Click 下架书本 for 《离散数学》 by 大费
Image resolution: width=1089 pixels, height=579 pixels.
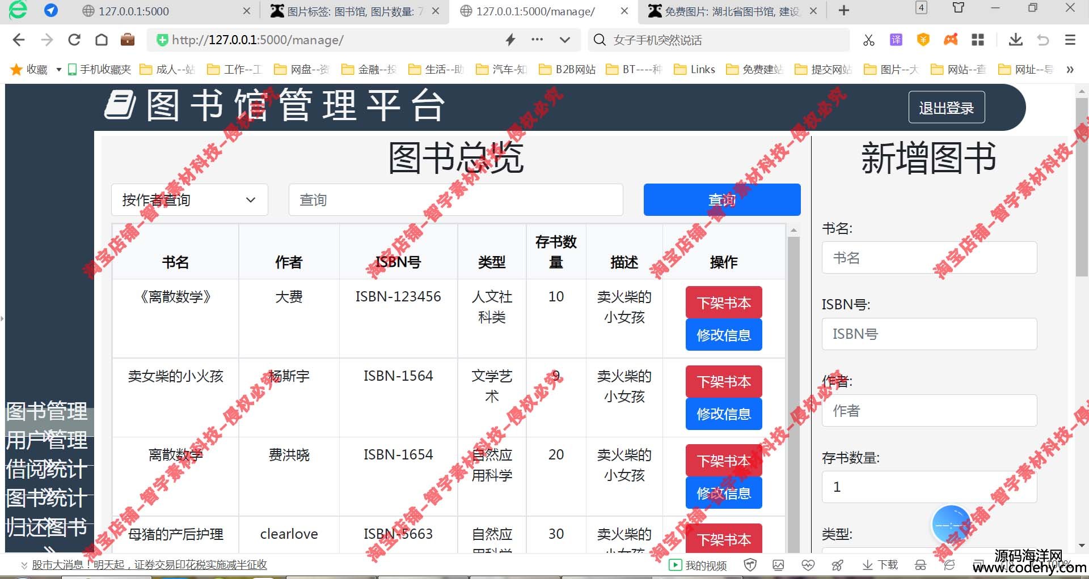(724, 303)
